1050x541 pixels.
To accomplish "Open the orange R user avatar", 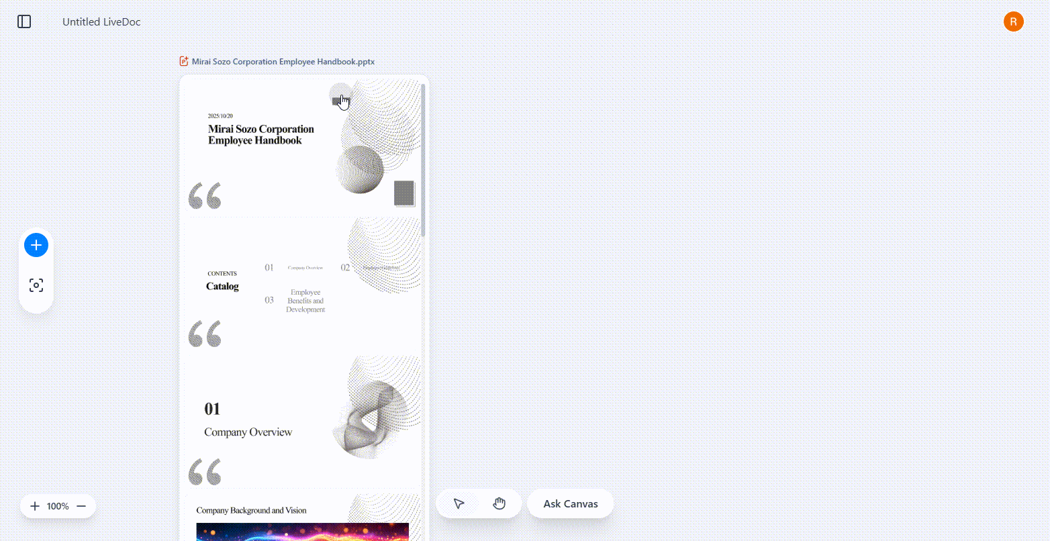I will tap(1014, 21).
